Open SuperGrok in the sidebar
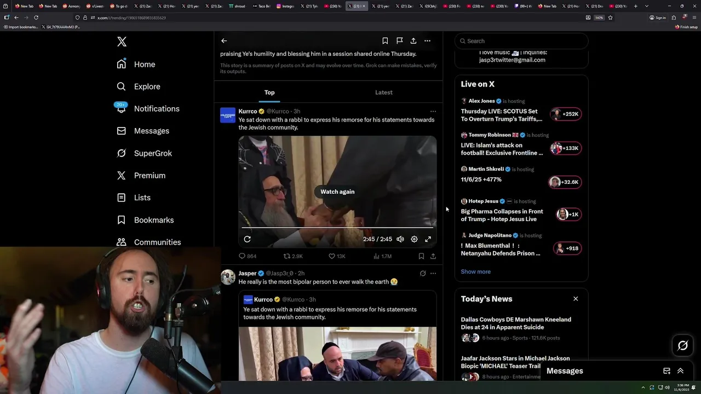The height and width of the screenshot is (394, 701). point(145,153)
